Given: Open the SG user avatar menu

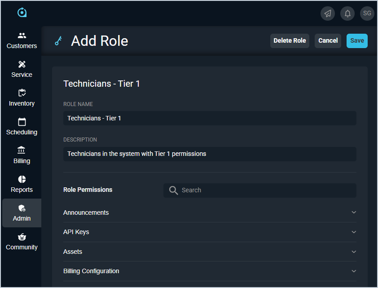Looking at the screenshot, I should point(367,13).
